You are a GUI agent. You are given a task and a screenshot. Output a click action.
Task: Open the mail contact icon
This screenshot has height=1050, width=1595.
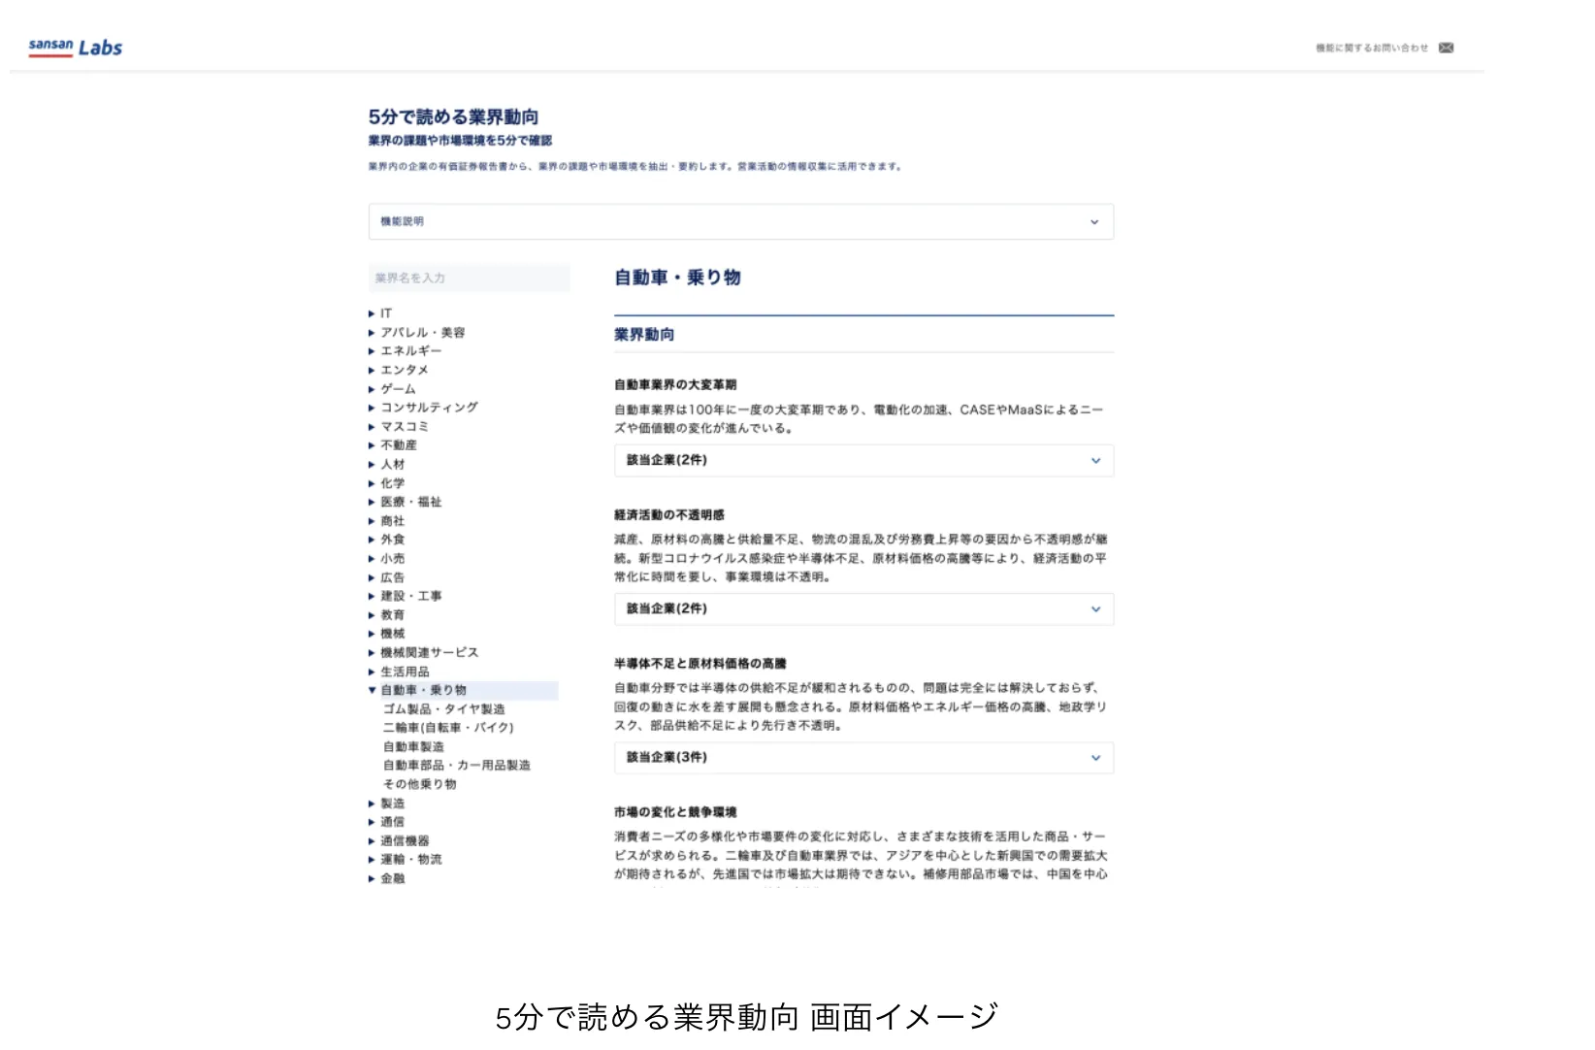pyautogui.click(x=1446, y=48)
